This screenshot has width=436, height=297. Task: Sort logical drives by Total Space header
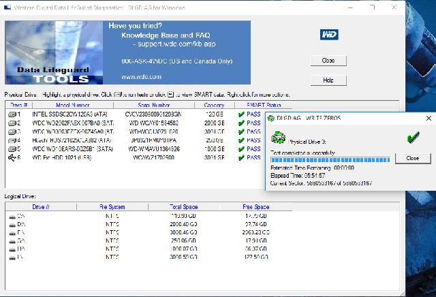[x=183, y=207]
